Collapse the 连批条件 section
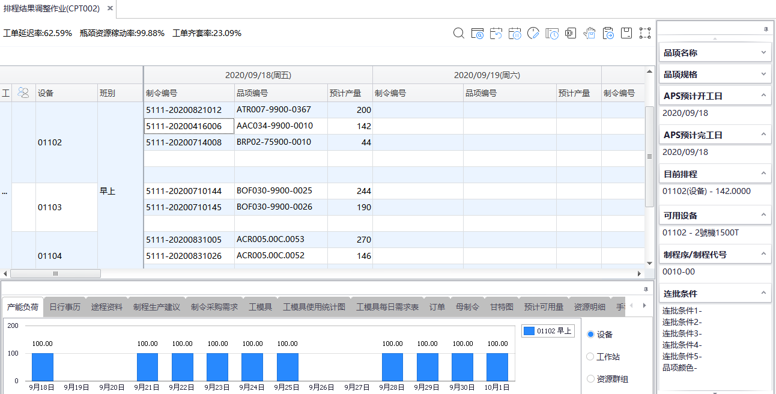 click(763, 294)
